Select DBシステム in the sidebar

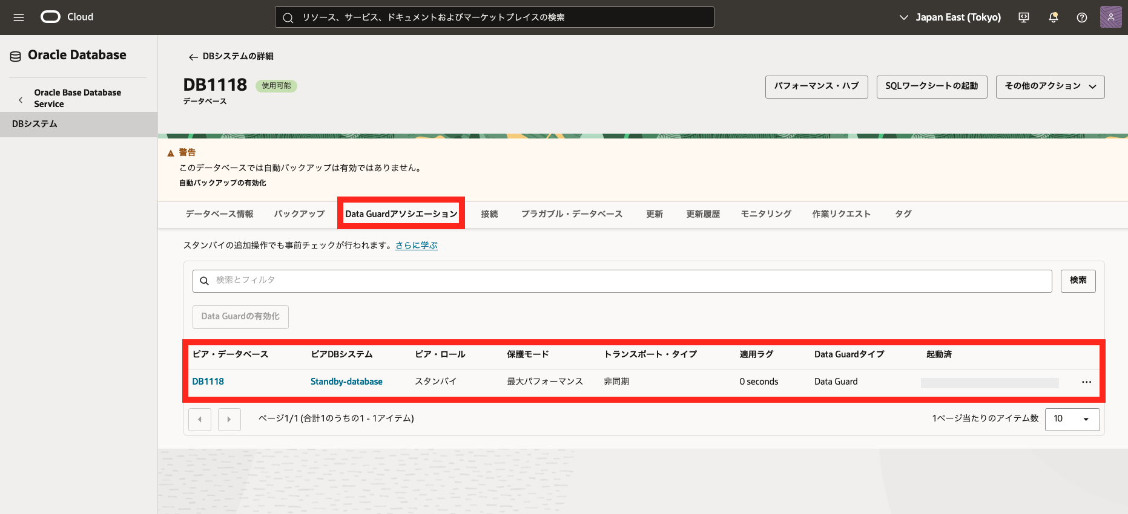point(35,124)
